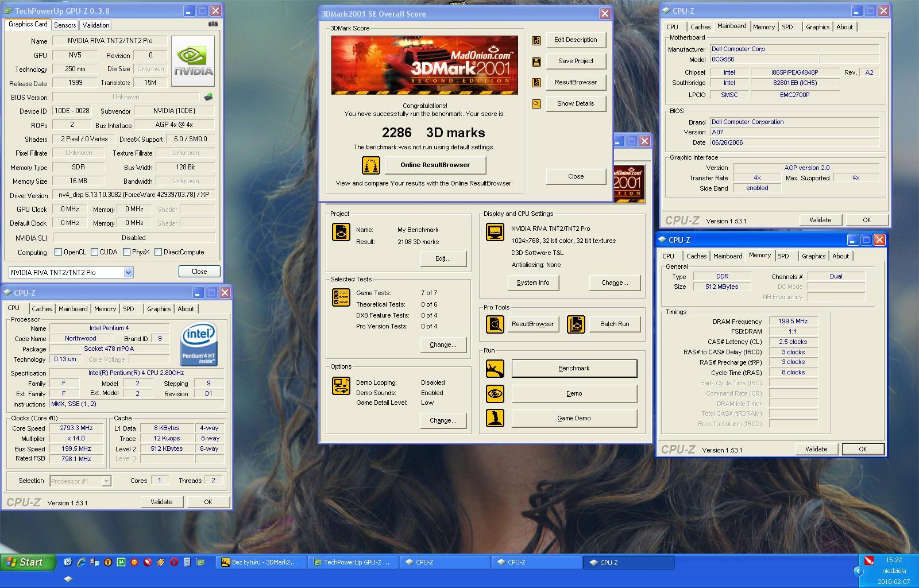
Task: Click the GPU Name field in GPU-Z
Action: click(x=110, y=41)
